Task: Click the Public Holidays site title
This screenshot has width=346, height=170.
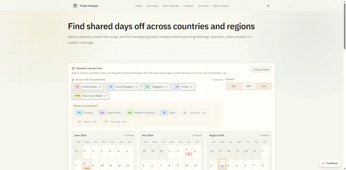Action: click(89, 6)
